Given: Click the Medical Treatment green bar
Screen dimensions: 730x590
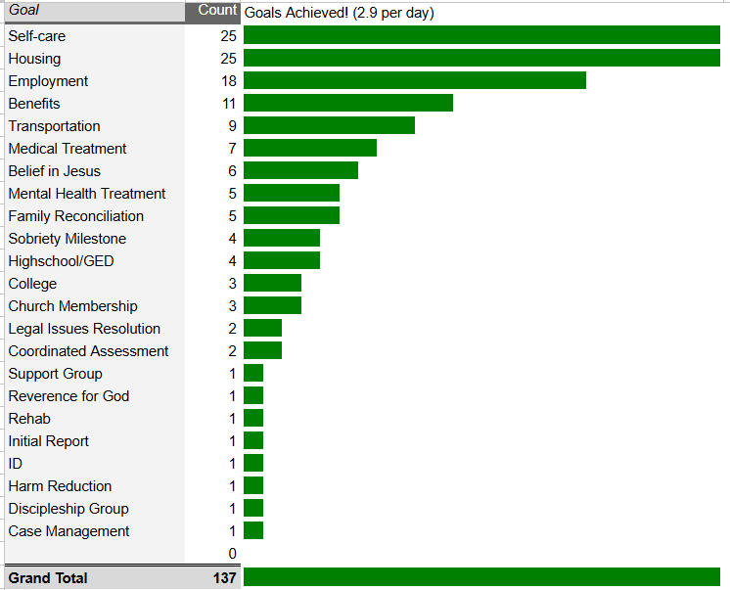Looking at the screenshot, I should click(310, 148).
